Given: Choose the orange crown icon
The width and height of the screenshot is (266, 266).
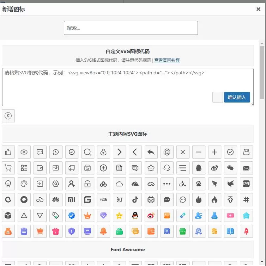Looking at the screenshot, I should tap(87, 216).
